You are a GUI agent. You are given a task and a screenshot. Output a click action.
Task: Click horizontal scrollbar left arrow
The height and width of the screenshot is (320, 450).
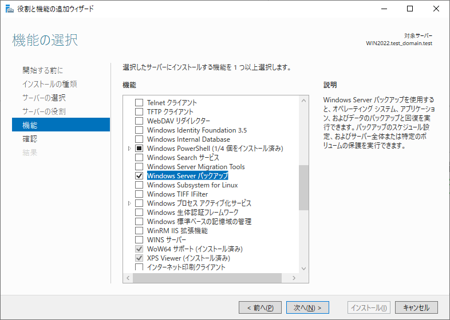pos(128,278)
